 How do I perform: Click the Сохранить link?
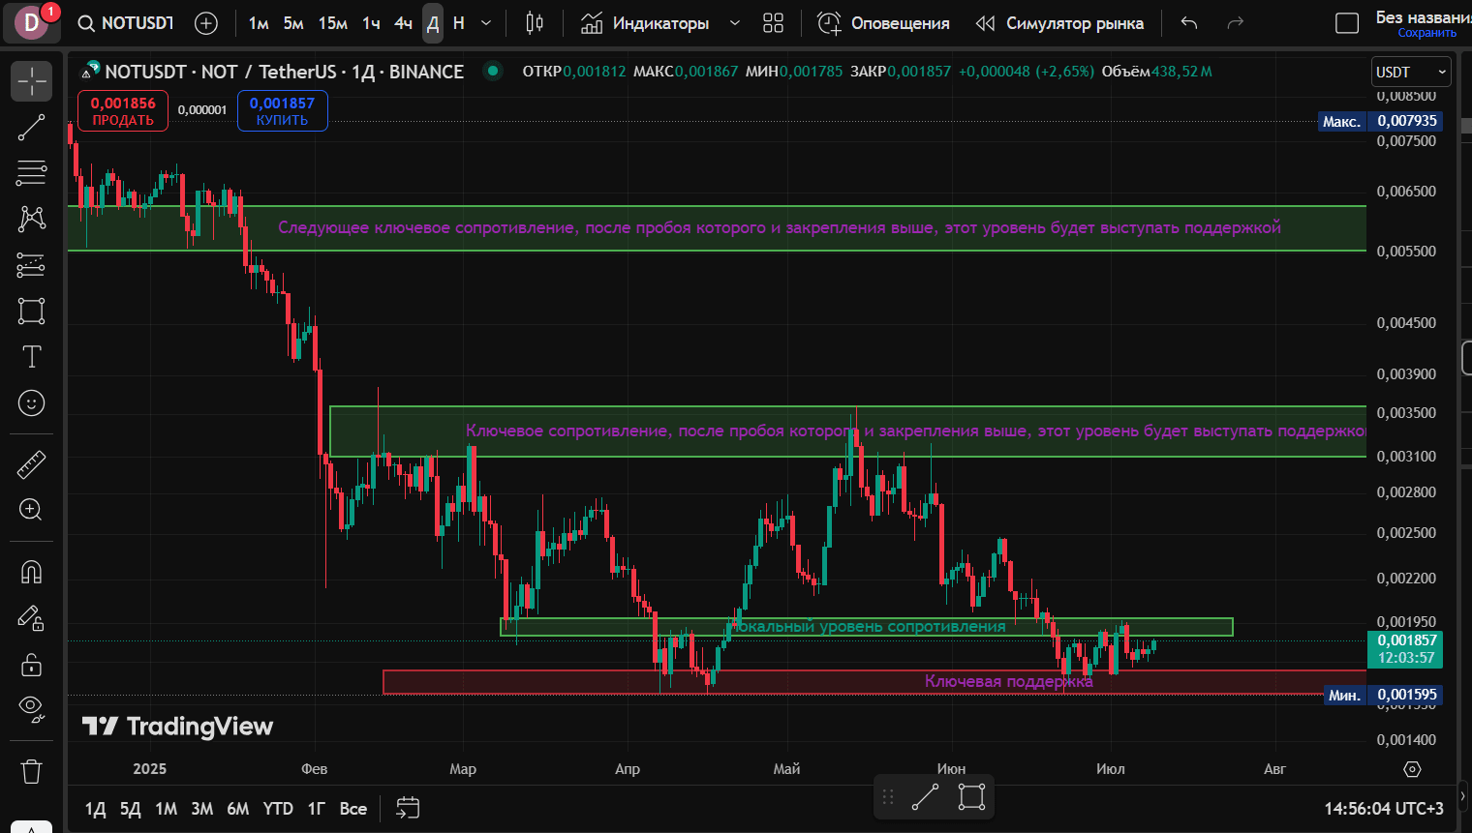(1426, 33)
